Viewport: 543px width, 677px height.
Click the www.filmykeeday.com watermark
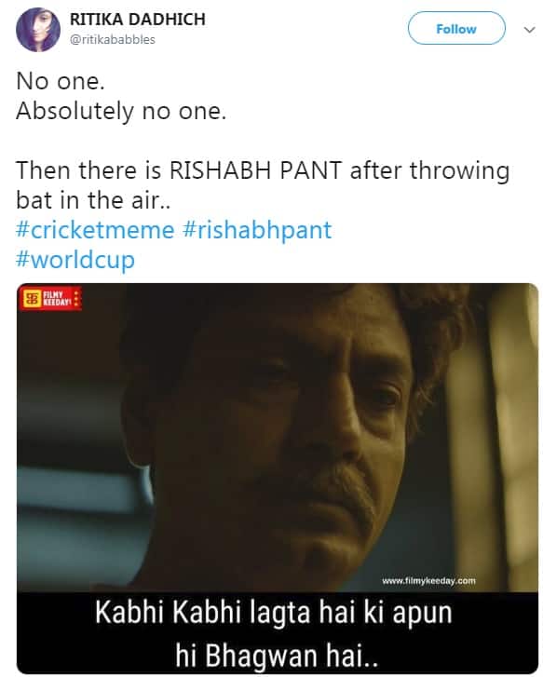pyautogui.click(x=428, y=581)
